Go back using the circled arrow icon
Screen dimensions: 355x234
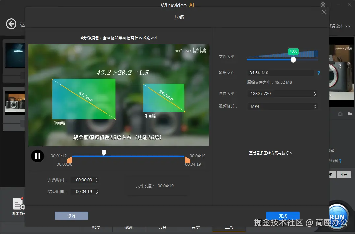pos(11,24)
